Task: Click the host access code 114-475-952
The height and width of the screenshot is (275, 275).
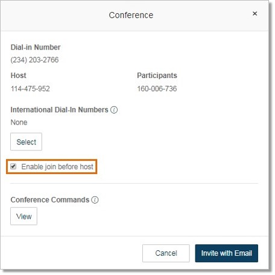Action: (x=30, y=89)
